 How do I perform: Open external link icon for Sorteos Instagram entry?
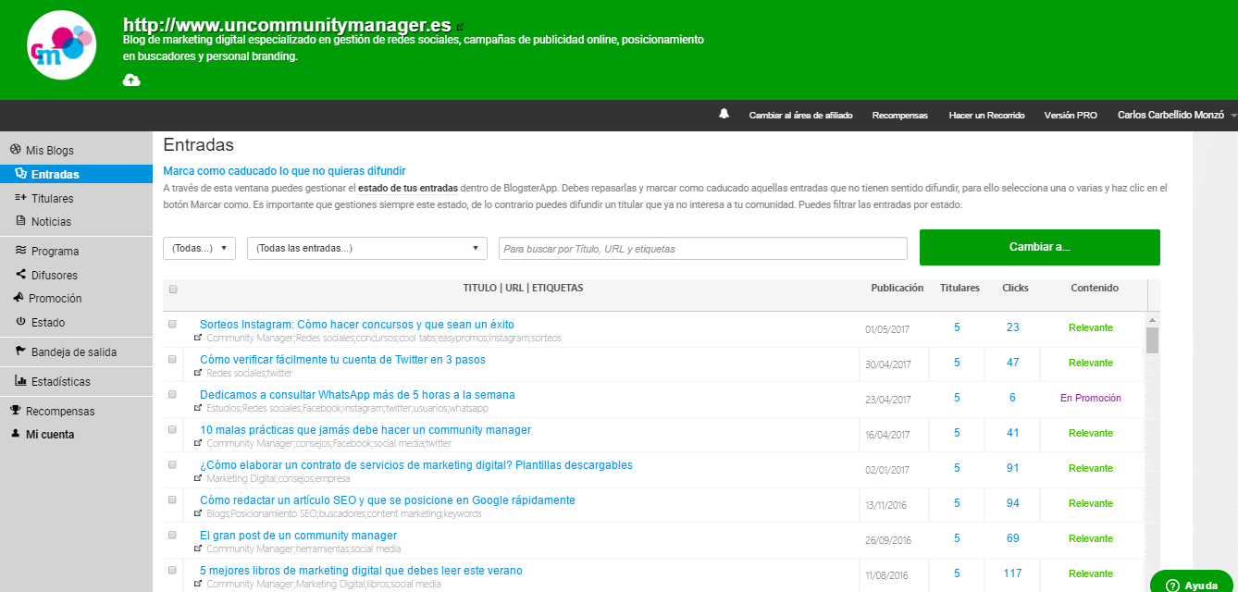[198, 339]
